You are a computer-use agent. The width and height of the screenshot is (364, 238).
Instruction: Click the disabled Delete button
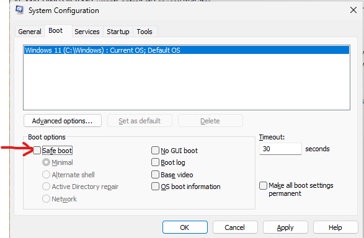[210, 121]
